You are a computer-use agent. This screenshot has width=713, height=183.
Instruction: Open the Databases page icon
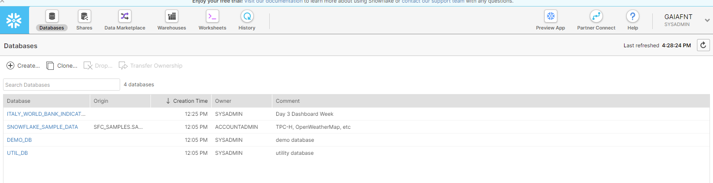52,17
